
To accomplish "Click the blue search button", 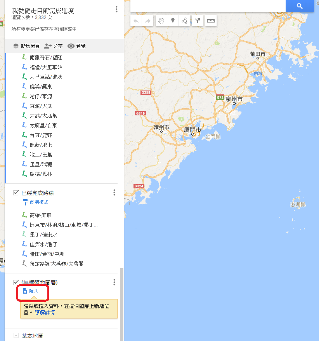I will (x=300, y=6).
